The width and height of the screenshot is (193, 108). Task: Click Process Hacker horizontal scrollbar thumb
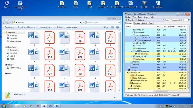tap(162, 91)
